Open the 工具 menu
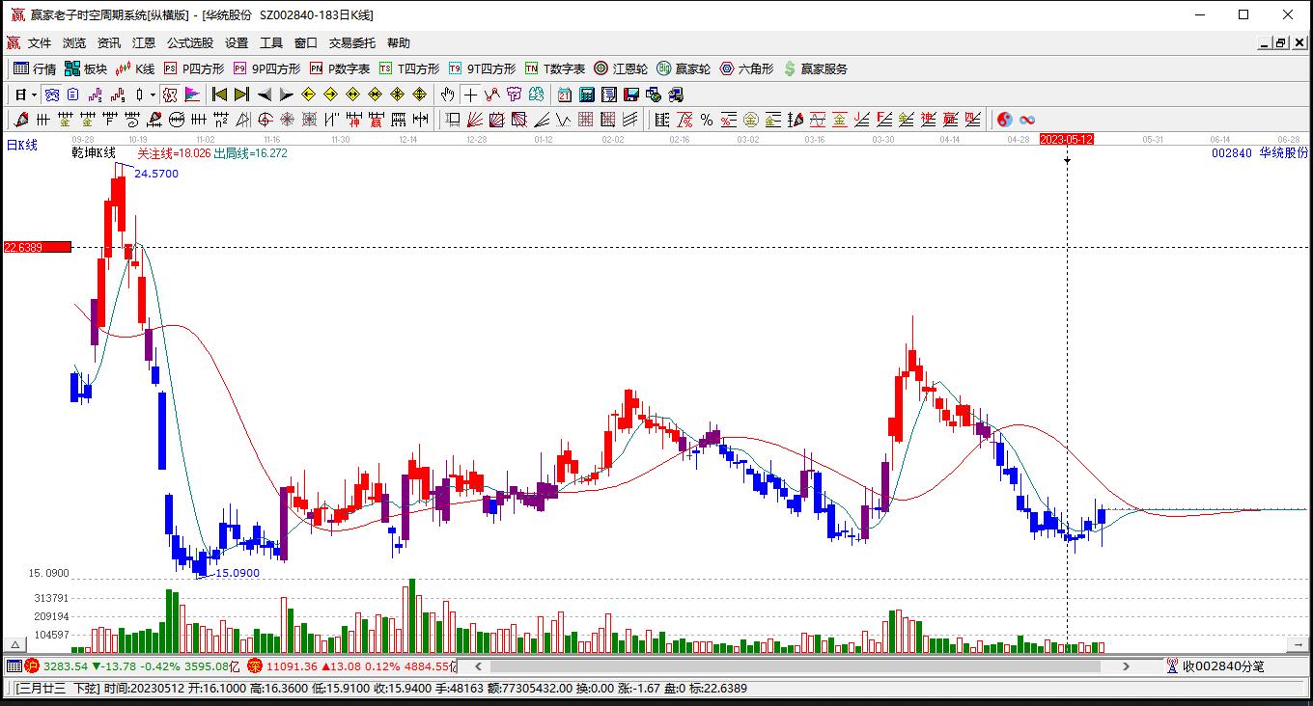 [x=271, y=43]
